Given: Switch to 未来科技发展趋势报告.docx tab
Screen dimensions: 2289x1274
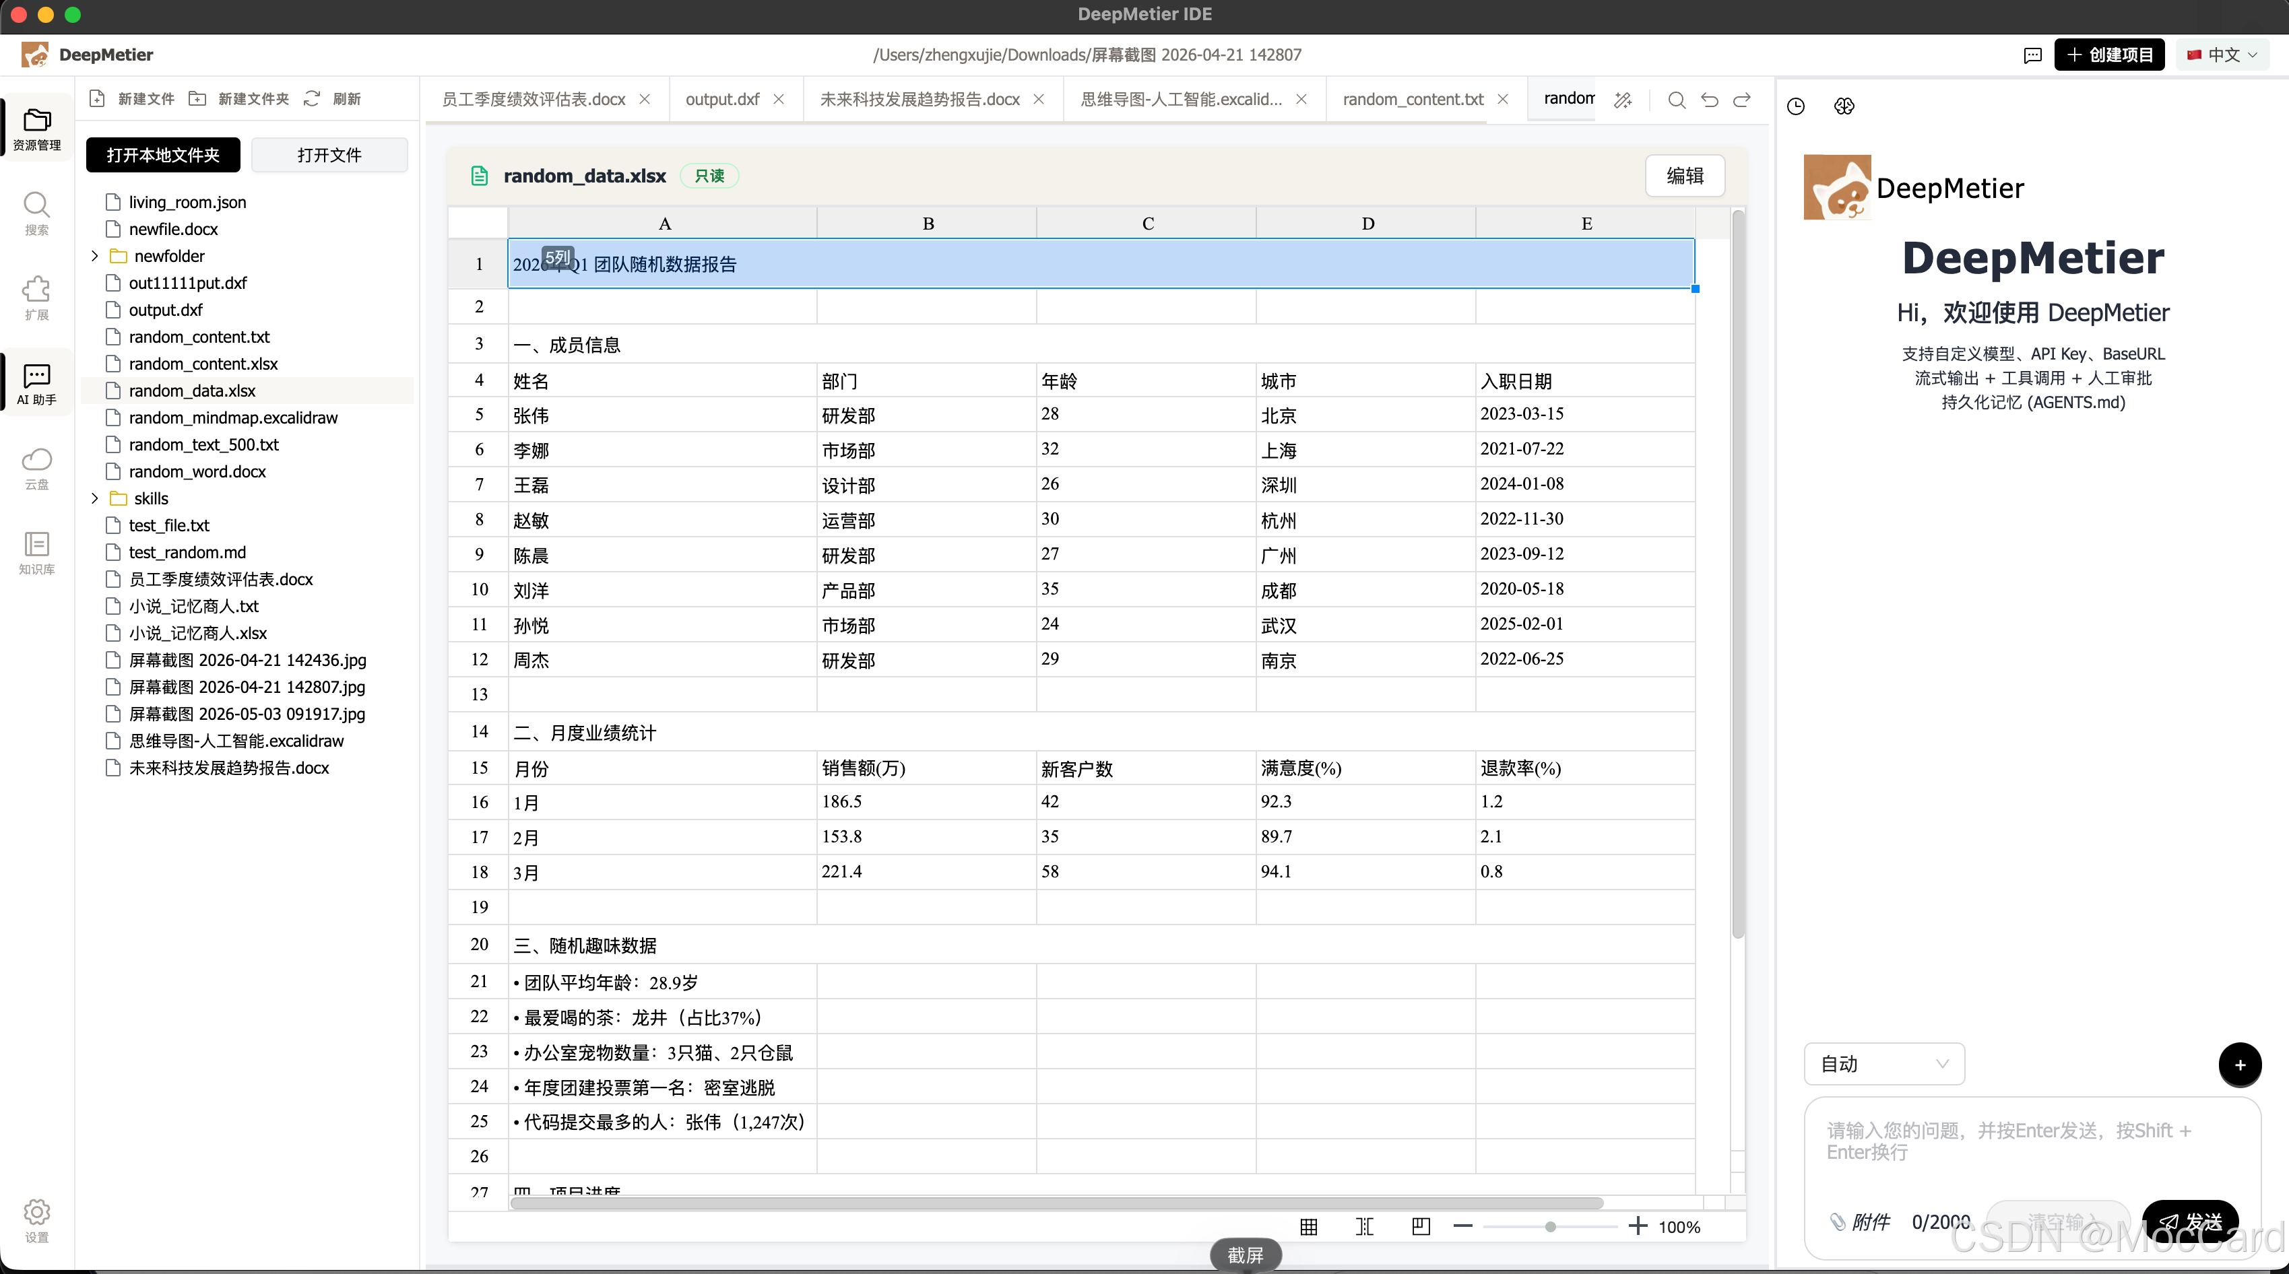Looking at the screenshot, I should click(x=920, y=100).
